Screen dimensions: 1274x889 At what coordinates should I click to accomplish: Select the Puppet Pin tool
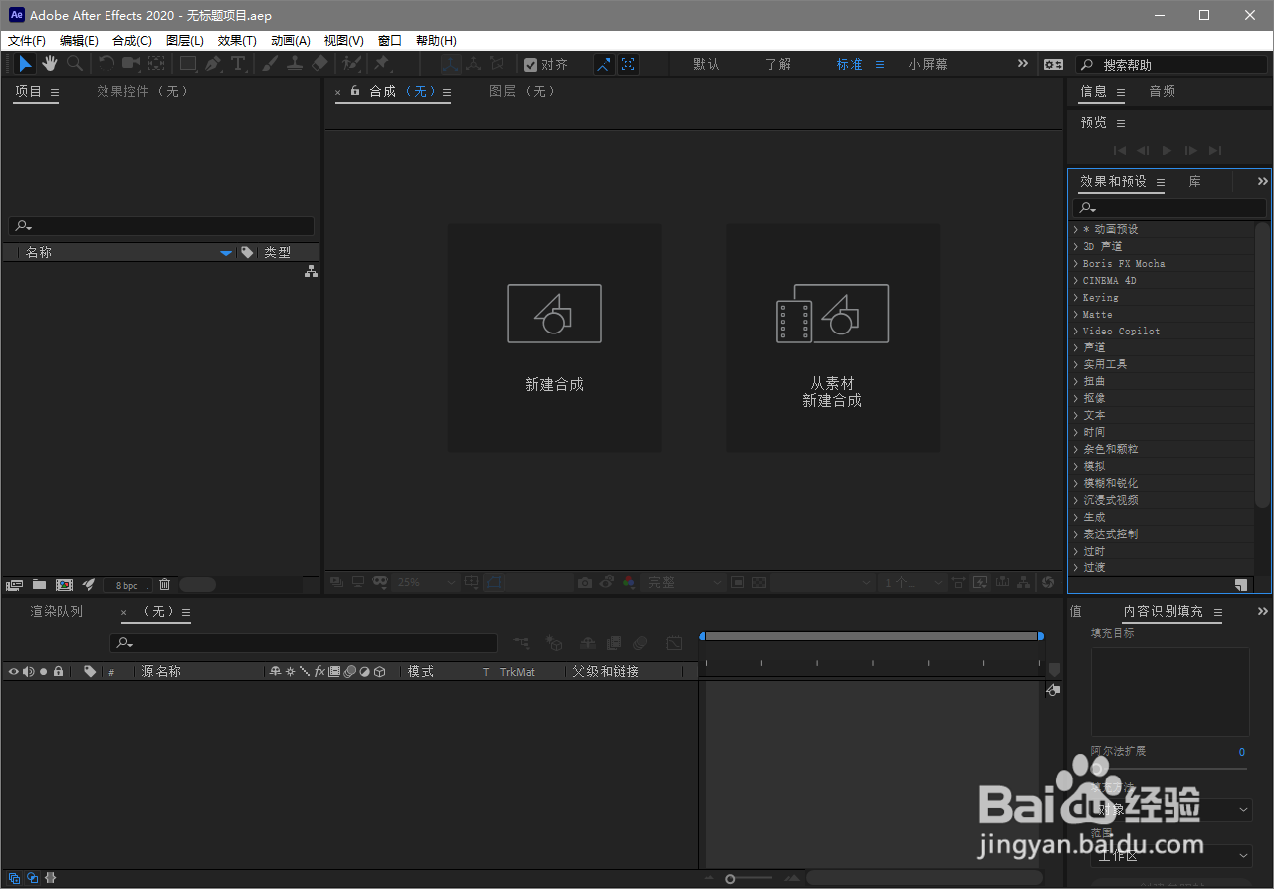click(381, 64)
